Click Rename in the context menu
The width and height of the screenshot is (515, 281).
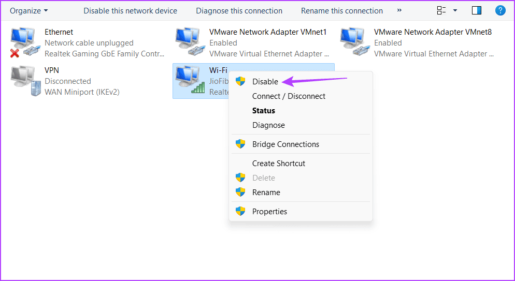tap(266, 192)
